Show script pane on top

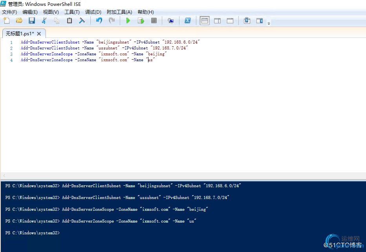(x=205, y=20)
